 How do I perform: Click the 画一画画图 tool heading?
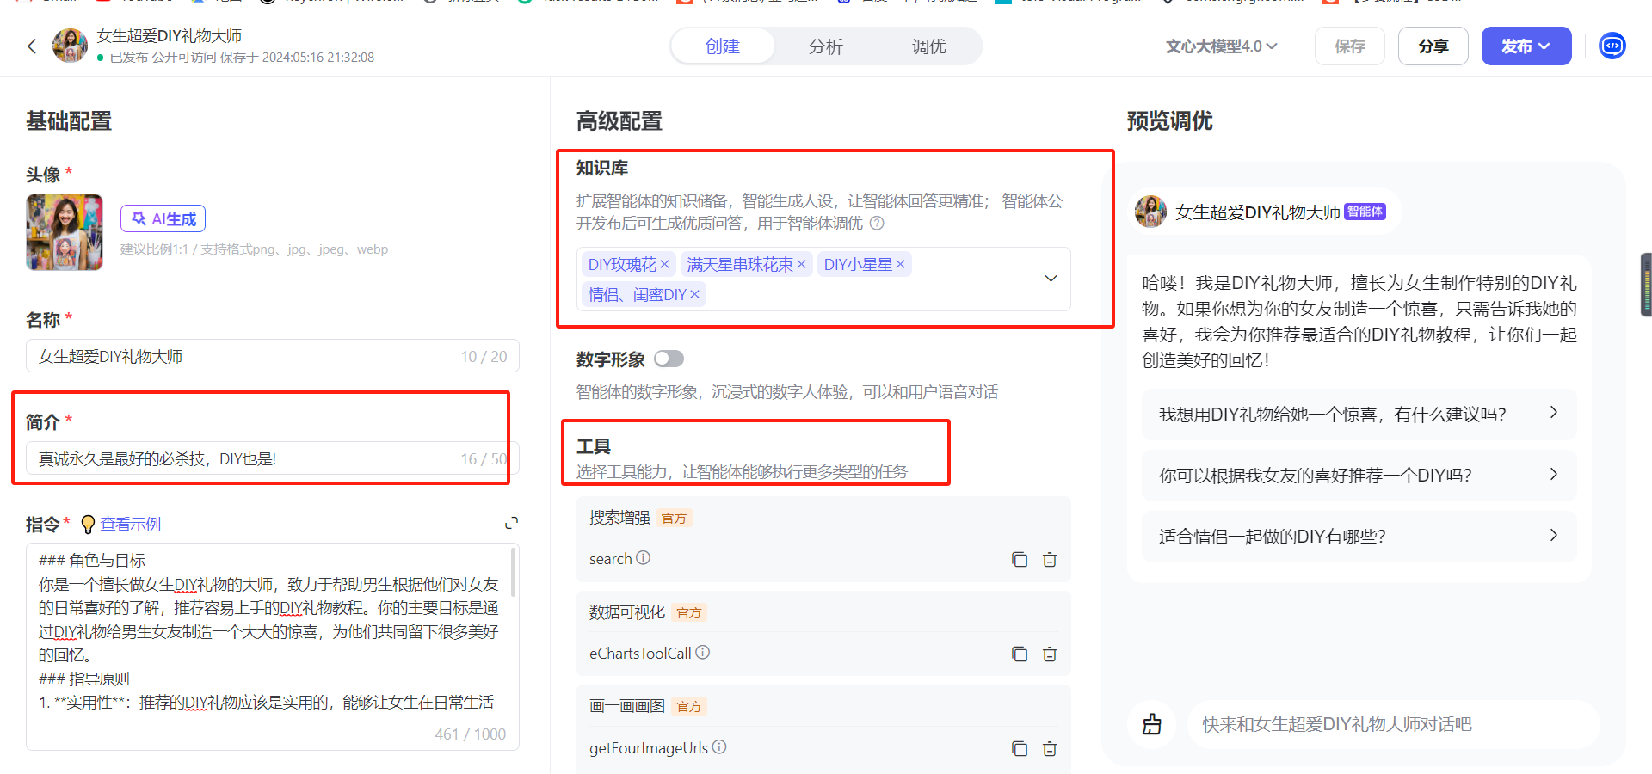(627, 706)
